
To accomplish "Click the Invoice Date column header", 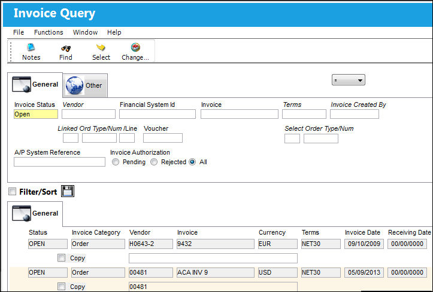I will click(362, 232).
